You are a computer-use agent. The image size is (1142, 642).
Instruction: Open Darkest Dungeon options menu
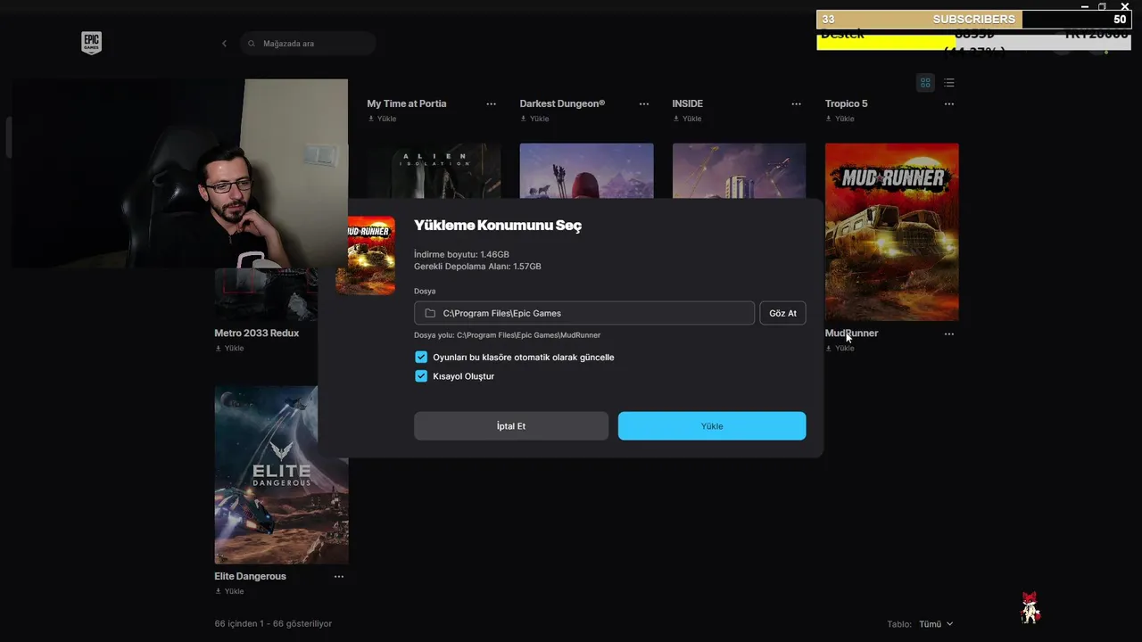(643, 104)
